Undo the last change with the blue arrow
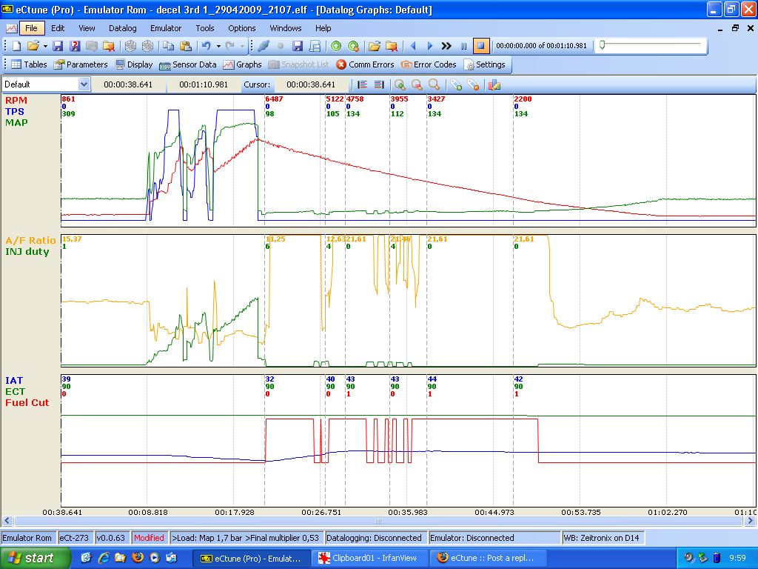 click(207, 46)
